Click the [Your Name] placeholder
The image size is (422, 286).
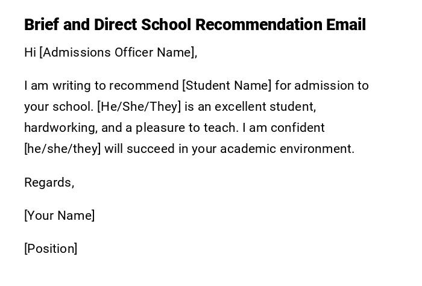59,216
